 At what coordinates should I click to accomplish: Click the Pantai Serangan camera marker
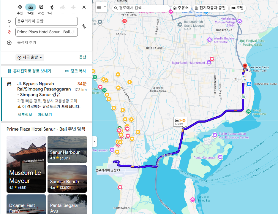point(220,157)
